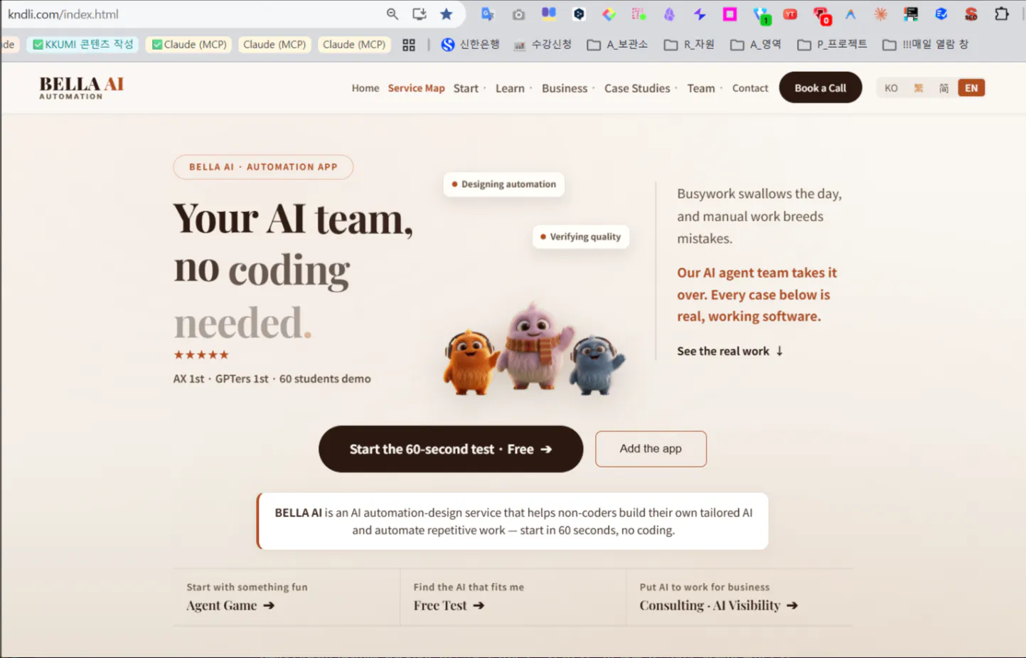Viewport: 1026px width, 658px height.
Task: Click the Book a Call button
Action: click(821, 87)
